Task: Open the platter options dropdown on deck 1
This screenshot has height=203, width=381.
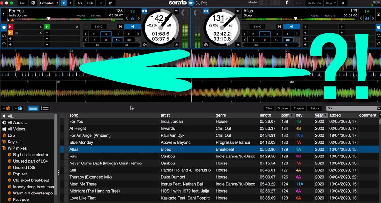Action: click(176, 11)
